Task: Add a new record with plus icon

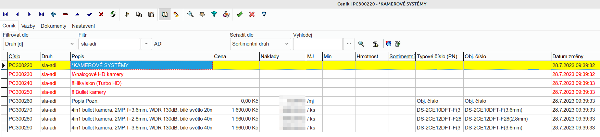Action: point(53,14)
